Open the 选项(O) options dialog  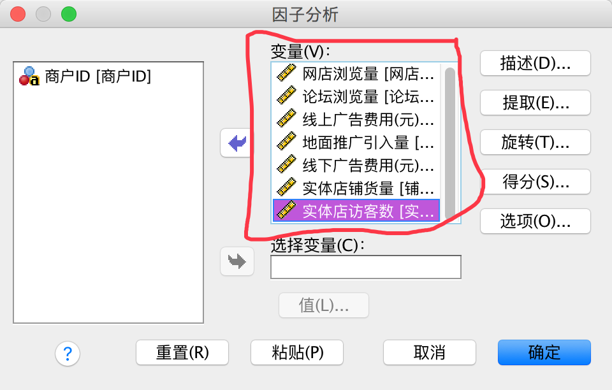click(x=535, y=221)
